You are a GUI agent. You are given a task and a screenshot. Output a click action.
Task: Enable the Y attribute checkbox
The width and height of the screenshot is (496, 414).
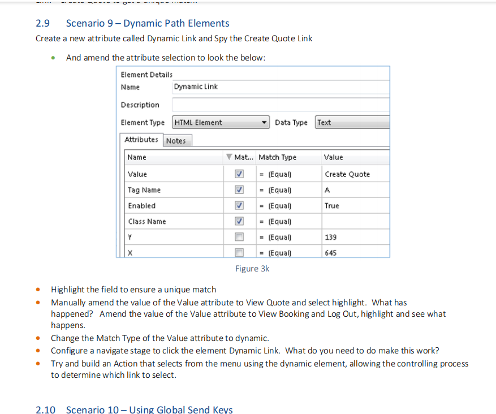[x=239, y=237]
